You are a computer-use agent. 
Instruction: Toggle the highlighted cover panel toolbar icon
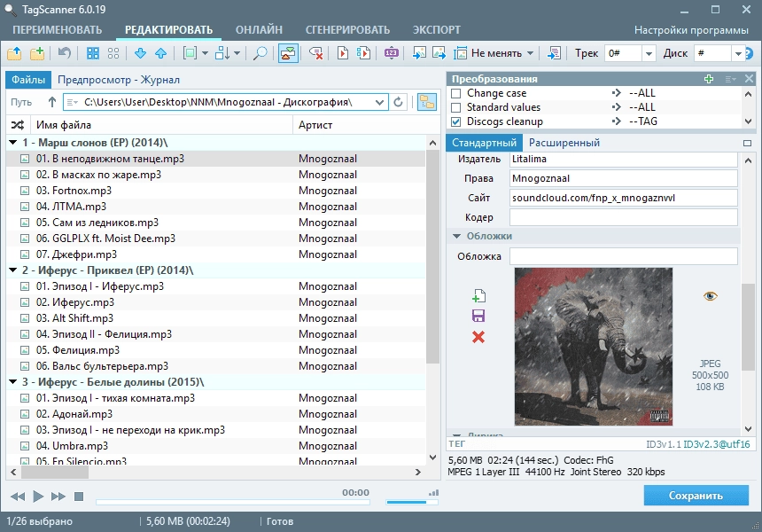(288, 53)
